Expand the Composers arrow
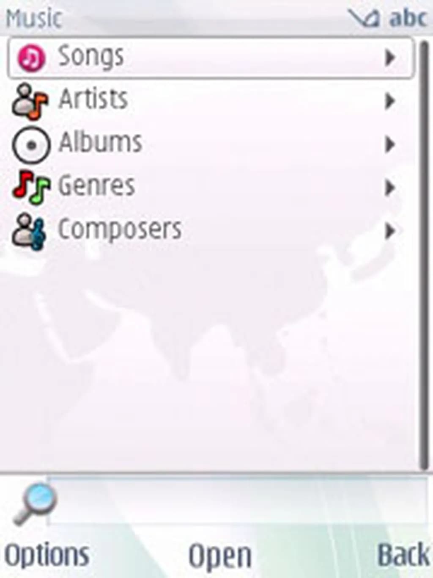Viewport: 433px width, 578px height. click(390, 232)
